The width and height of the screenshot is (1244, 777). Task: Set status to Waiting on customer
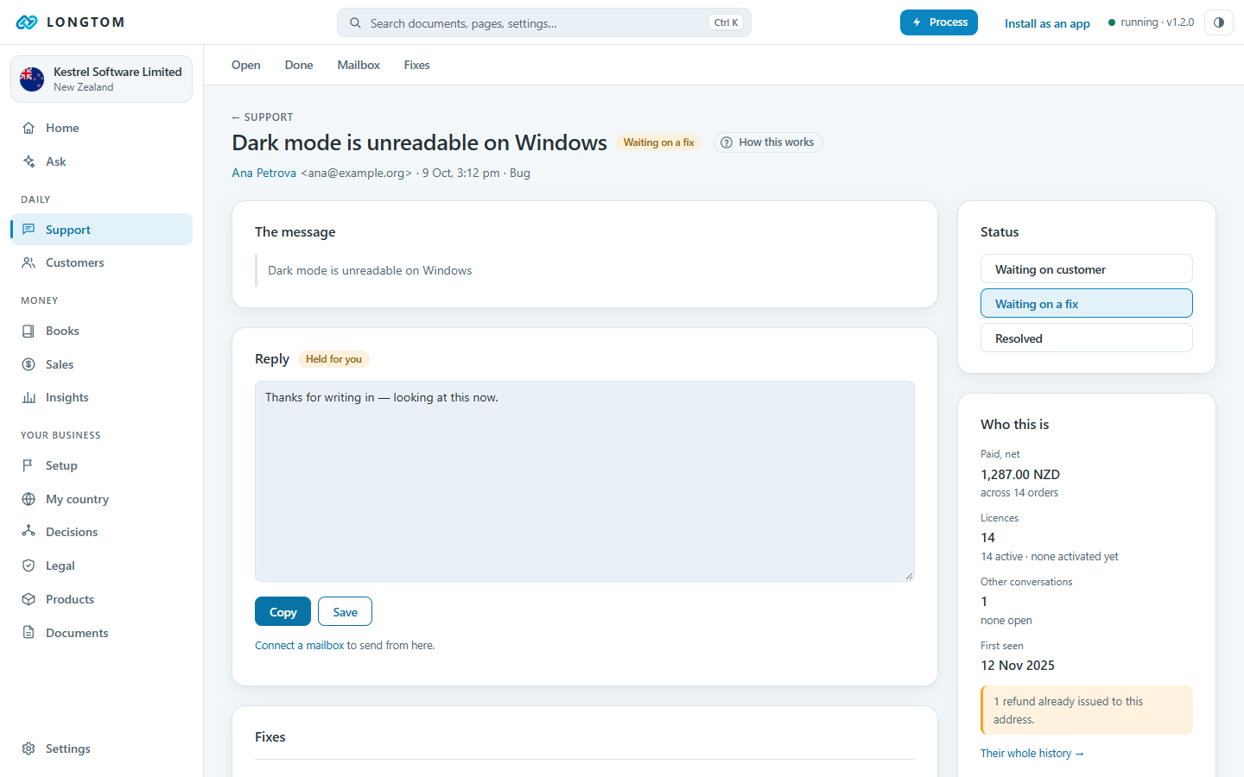1086,268
